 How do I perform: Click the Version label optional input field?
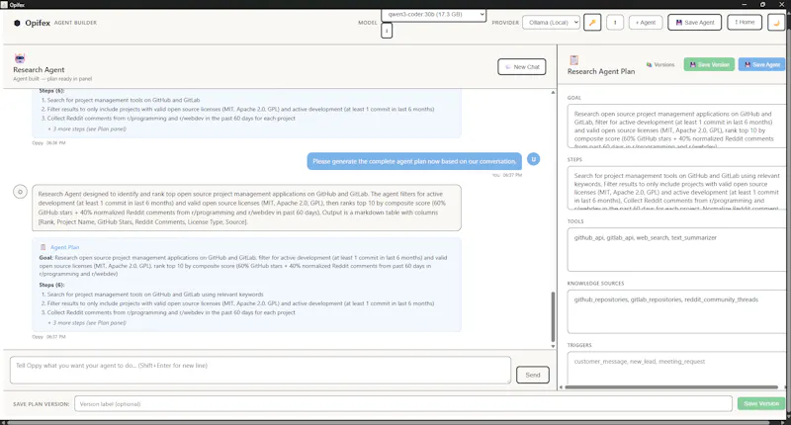(x=403, y=404)
